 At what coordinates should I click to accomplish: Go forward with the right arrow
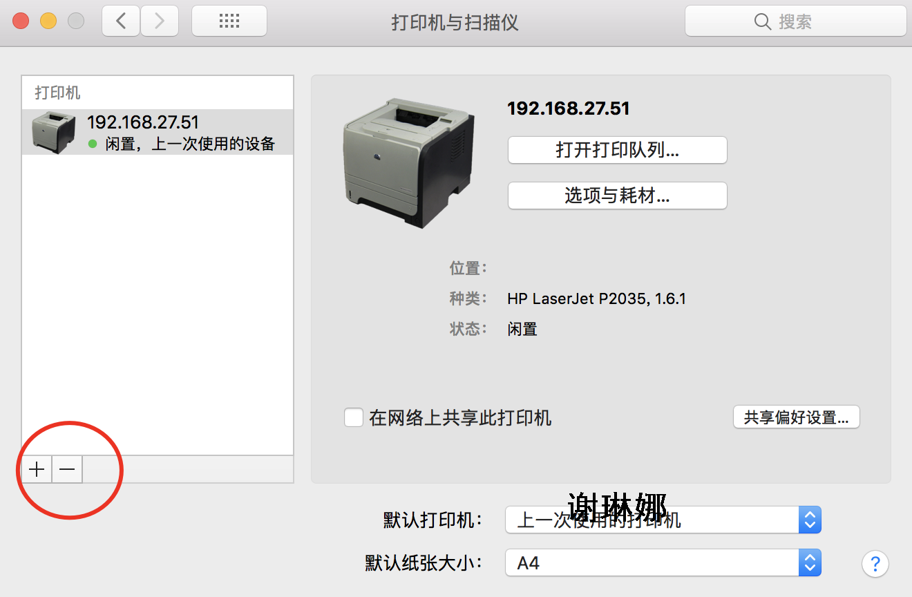pyautogui.click(x=160, y=21)
